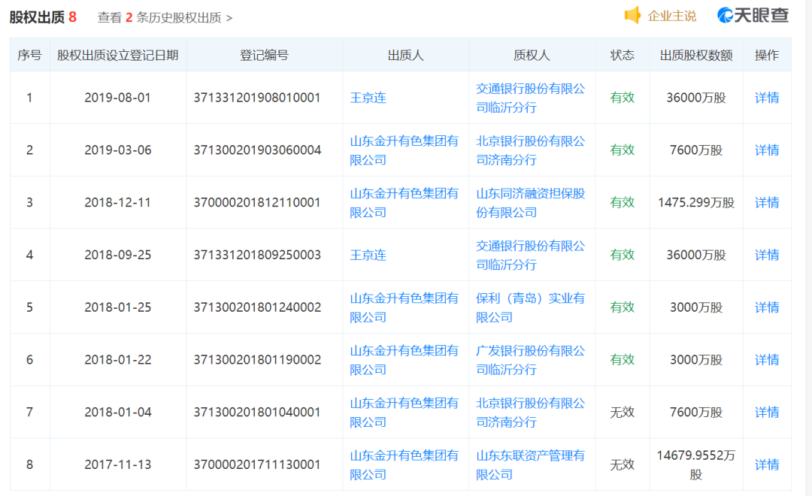Click the 操作 column header
This screenshot has width=812, height=496.
766,55
